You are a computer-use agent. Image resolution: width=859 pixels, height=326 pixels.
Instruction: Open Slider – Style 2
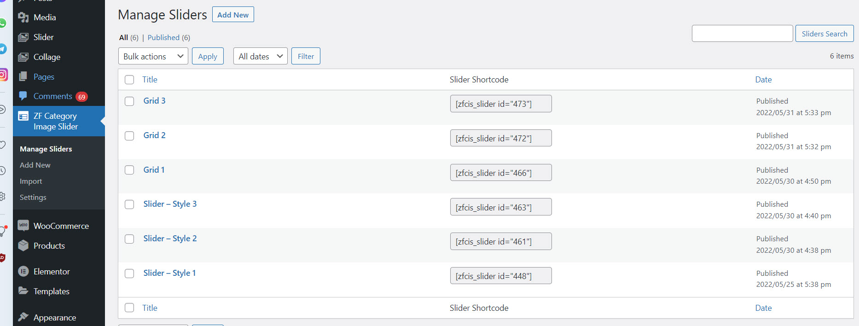tap(170, 239)
